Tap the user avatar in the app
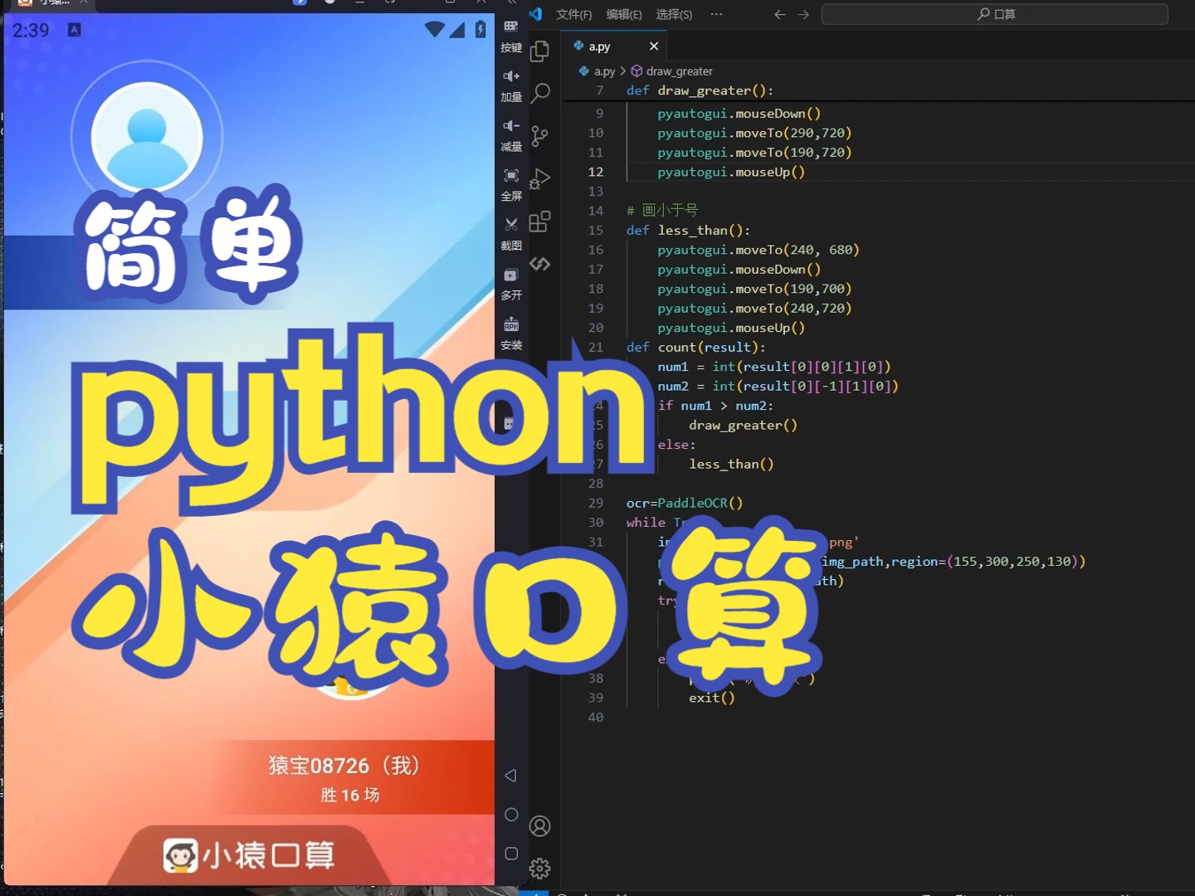The width and height of the screenshot is (1195, 896). pyautogui.click(x=147, y=136)
